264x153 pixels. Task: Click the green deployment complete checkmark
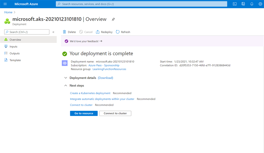pyautogui.click(x=65, y=54)
